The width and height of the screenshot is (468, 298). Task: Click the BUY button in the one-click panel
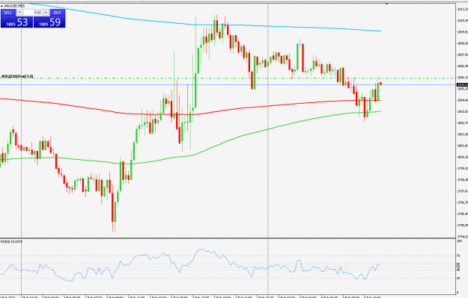point(57,13)
